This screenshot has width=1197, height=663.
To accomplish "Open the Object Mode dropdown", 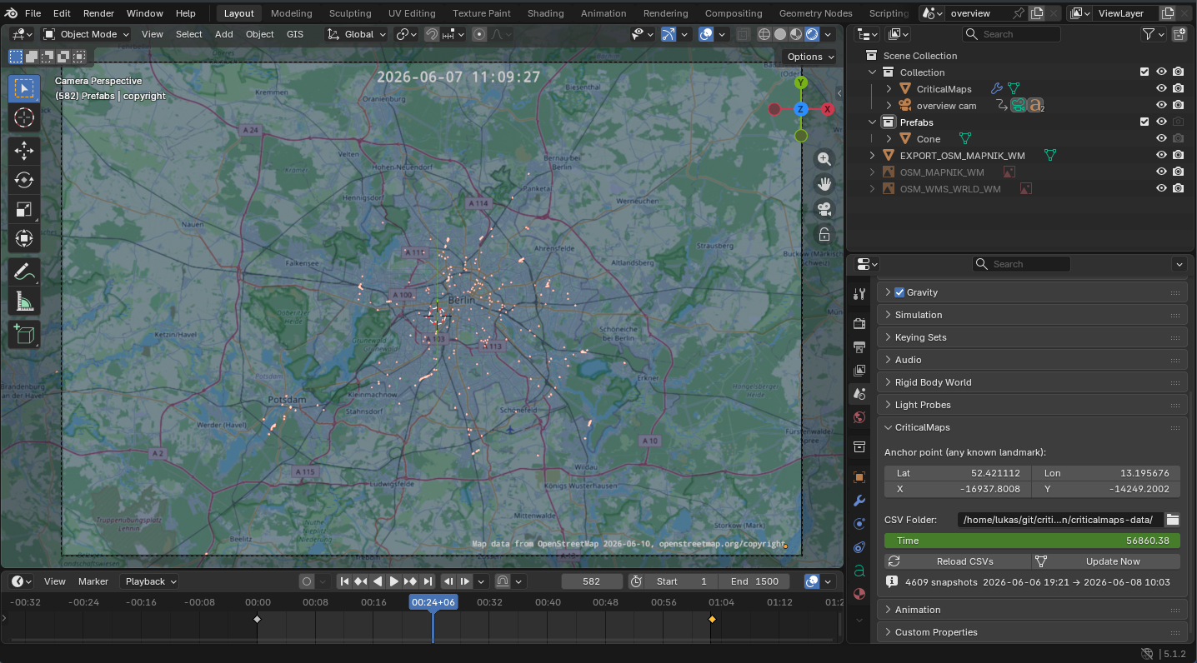I will (87, 34).
